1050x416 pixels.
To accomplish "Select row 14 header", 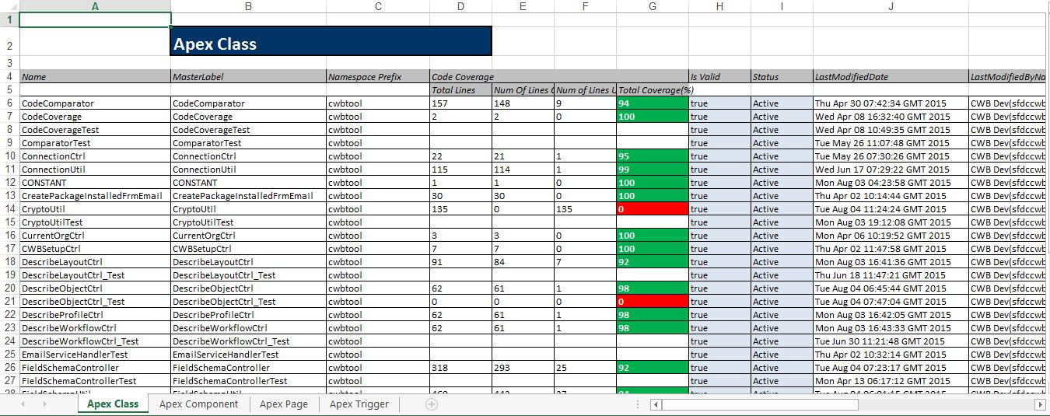I will tap(9, 209).
